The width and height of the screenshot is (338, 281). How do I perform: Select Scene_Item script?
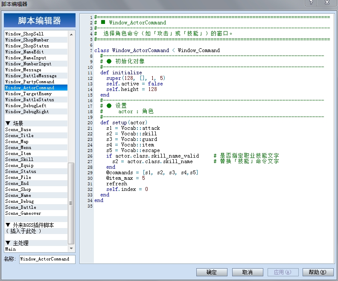point(36,154)
